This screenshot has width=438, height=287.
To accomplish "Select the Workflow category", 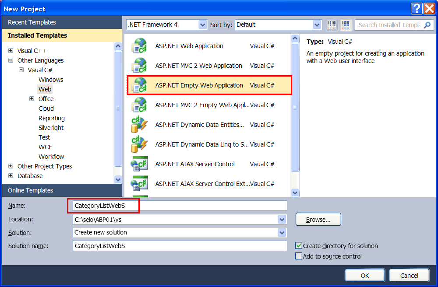I will (x=51, y=157).
